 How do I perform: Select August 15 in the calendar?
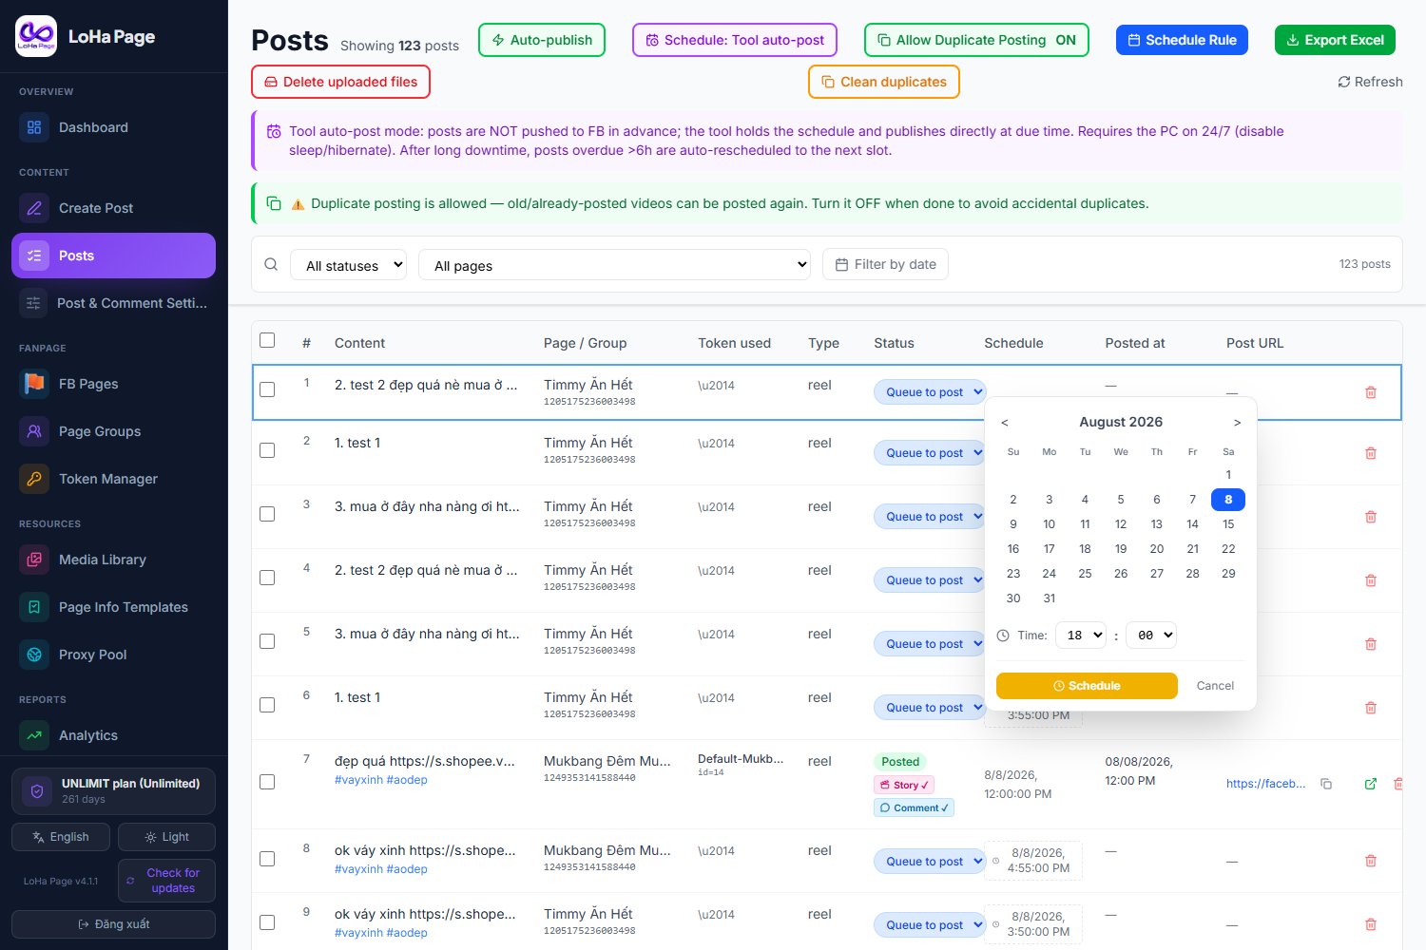click(x=1228, y=524)
